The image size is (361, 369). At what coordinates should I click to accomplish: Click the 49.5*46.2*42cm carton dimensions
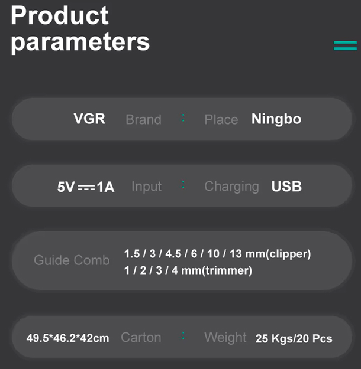tap(67, 338)
